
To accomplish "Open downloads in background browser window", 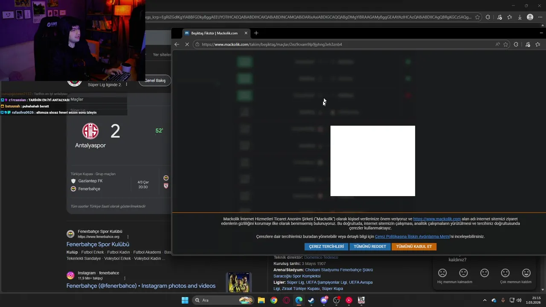I will point(520,17).
